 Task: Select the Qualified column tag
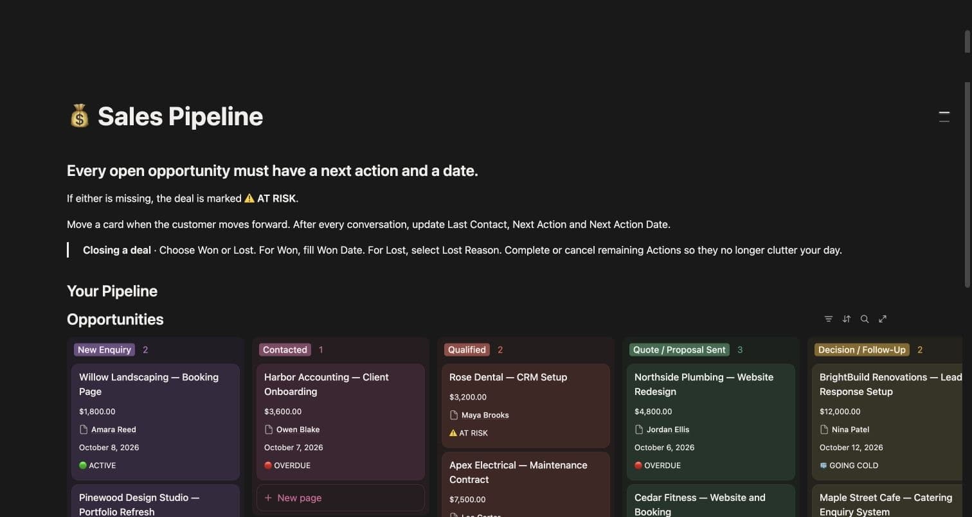(x=467, y=350)
